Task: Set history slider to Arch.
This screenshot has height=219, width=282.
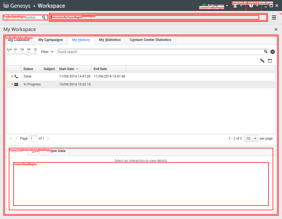Action: 9,49
